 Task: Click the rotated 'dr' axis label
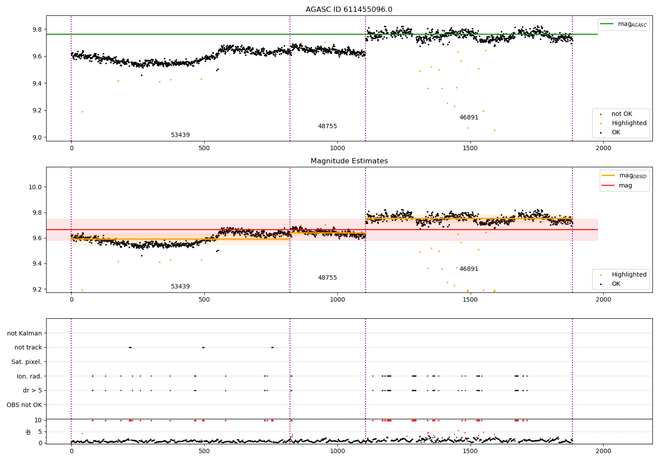click(x=29, y=432)
